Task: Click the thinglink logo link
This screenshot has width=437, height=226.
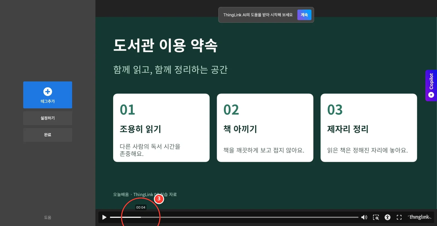Action: pos(420,217)
